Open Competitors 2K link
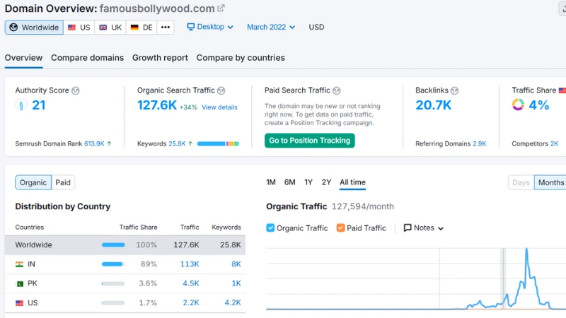This screenshot has height=318, width=566. pos(554,143)
